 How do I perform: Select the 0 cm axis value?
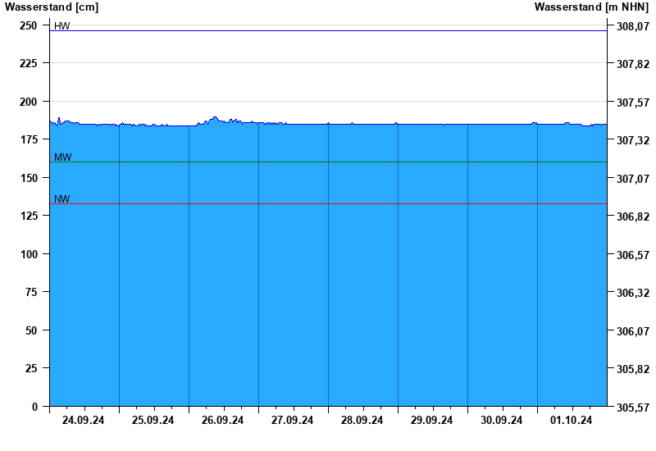pos(34,407)
